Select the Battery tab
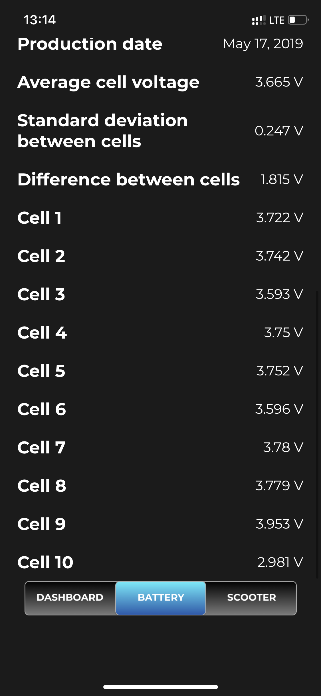Image resolution: width=321 pixels, height=696 pixels. point(161,597)
